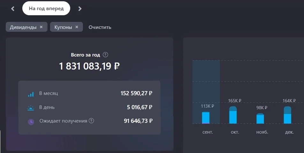Viewport: 304px width, 153px height.
Task: Click the 'Ожидает получения' row label
Action: click(63, 121)
